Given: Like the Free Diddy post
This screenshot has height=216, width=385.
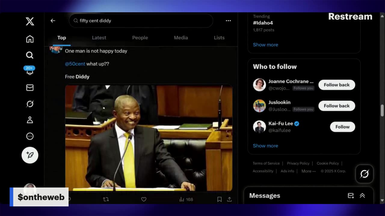Looking at the screenshot, I should tap(144, 199).
